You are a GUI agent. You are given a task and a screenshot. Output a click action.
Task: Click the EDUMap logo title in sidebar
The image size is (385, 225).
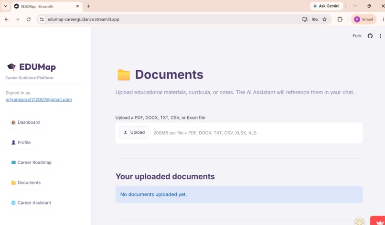38,67
